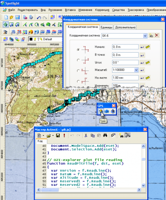Image resolution: width=166 pixels, height=200 pixels.
Task: Toggle layer lightbulb visibility in Default layer box
Action: point(35,39)
